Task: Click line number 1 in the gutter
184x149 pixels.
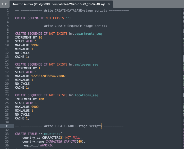Action: (x=8, y=11)
